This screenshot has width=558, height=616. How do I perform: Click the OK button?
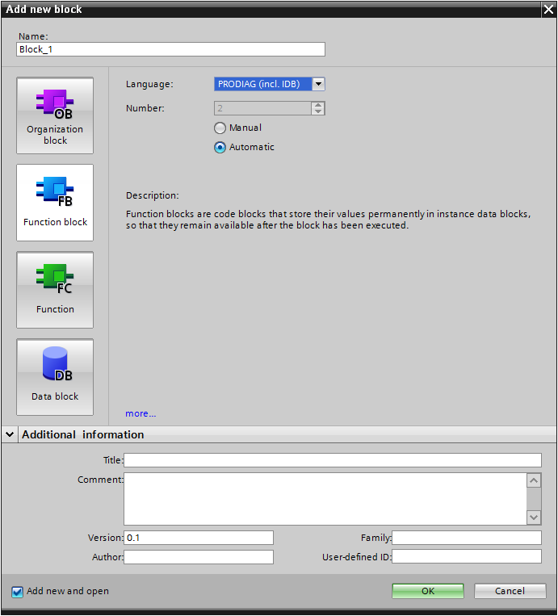click(x=427, y=591)
